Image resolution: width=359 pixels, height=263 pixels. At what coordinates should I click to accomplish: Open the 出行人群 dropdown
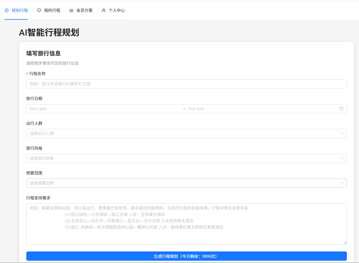[173, 134]
